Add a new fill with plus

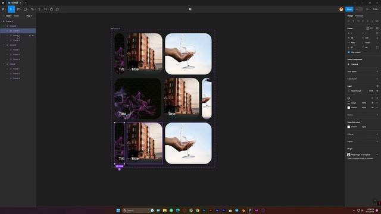coord(377,98)
